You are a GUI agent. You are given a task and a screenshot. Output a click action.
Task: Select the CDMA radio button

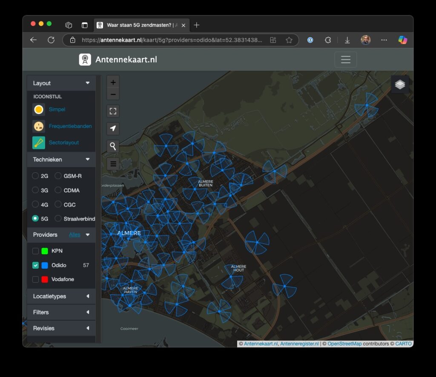pos(58,190)
